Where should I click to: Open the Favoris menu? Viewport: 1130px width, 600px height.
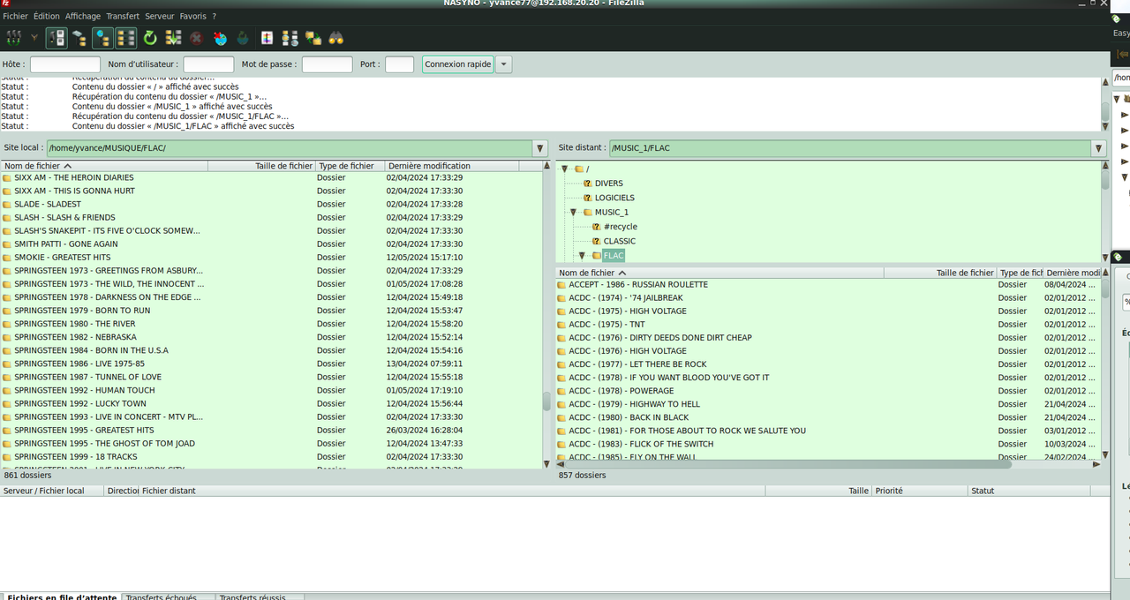193,16
